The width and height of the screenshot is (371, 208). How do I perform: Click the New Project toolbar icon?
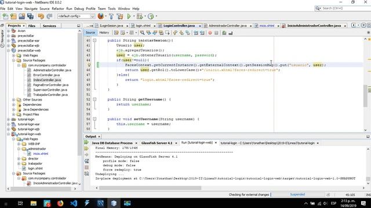tap(13, 16)
